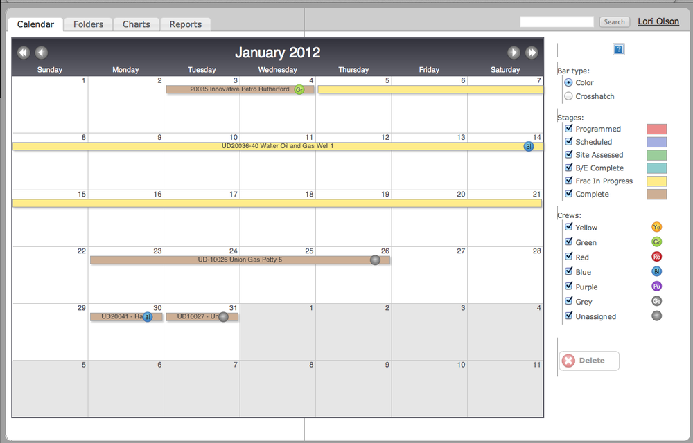This screenshot has height=443, width=693.
Task: Select the UD-10026 Union Gas Petty 5 bar
Action: click(x=240, y=260)
